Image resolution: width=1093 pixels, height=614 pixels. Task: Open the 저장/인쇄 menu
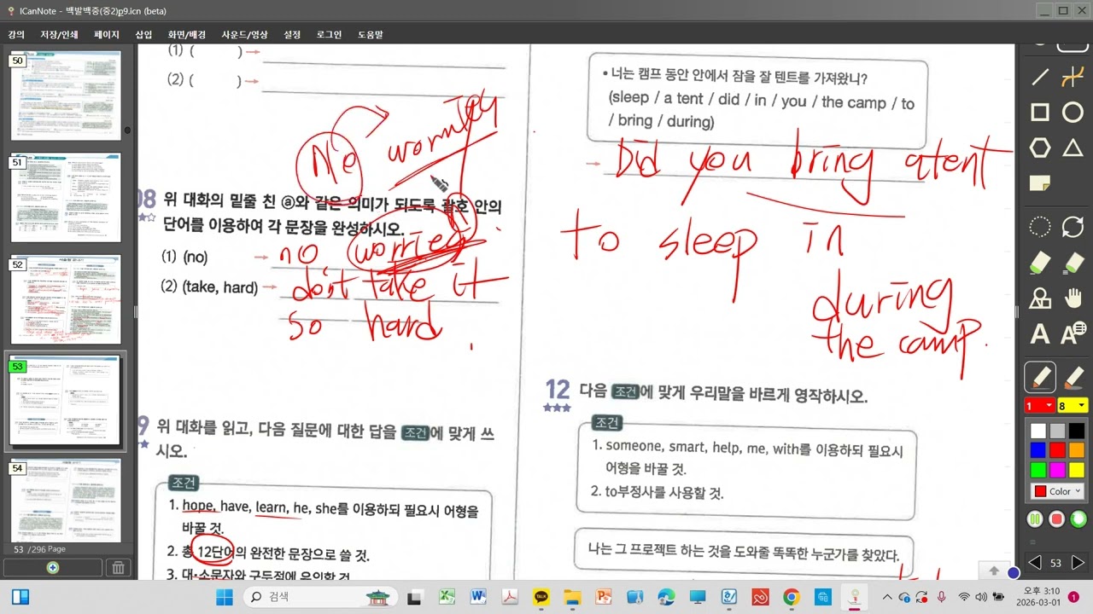[x=59, y=35]
